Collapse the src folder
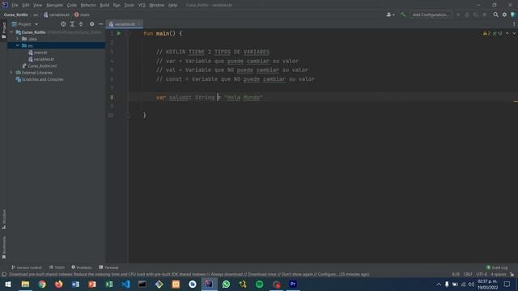This screenshot has height=291, width=518. [18, 45]
